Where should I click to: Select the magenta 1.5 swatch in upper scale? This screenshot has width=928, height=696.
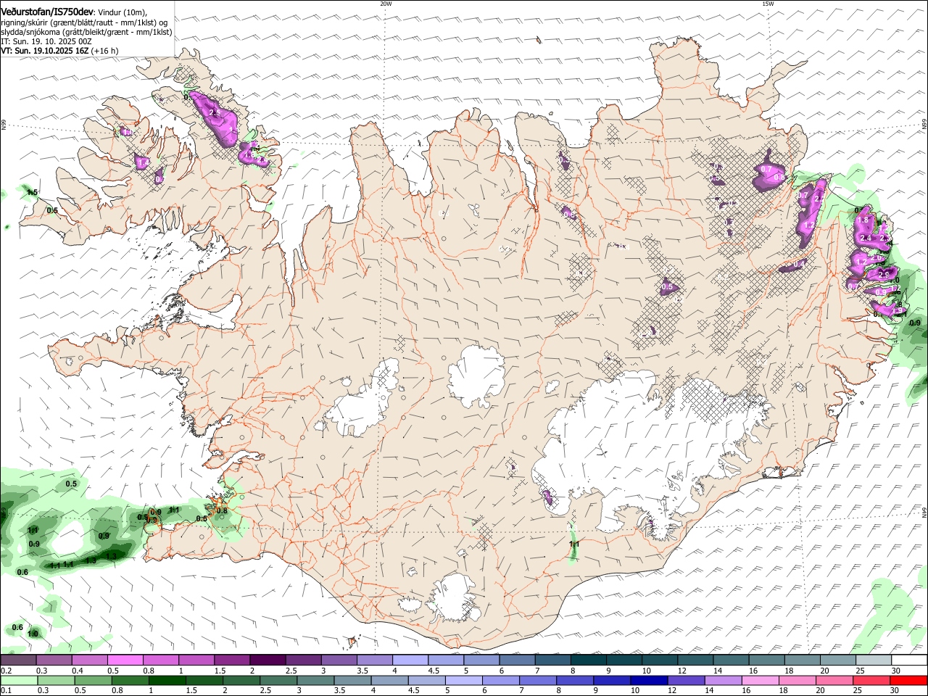pyautogui.click(x=232, y=660)
